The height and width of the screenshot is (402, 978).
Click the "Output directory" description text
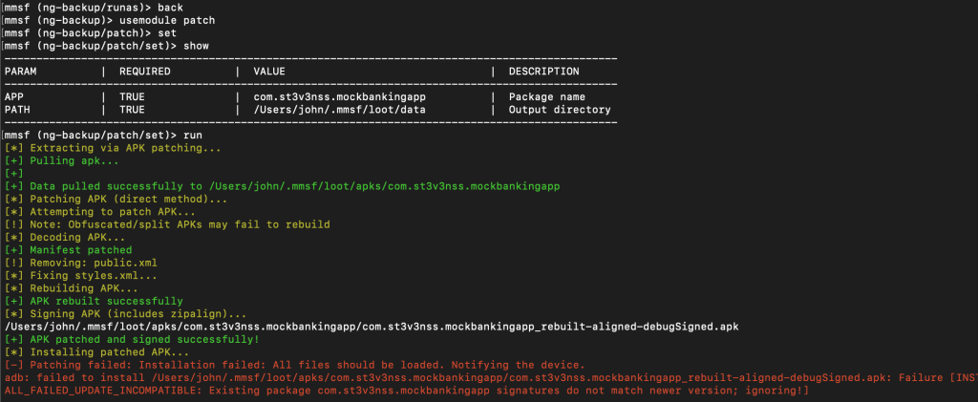click(559, 110)
